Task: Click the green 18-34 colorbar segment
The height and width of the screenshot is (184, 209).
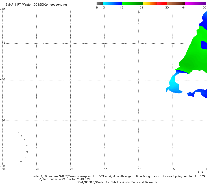Action: [132, 3]
